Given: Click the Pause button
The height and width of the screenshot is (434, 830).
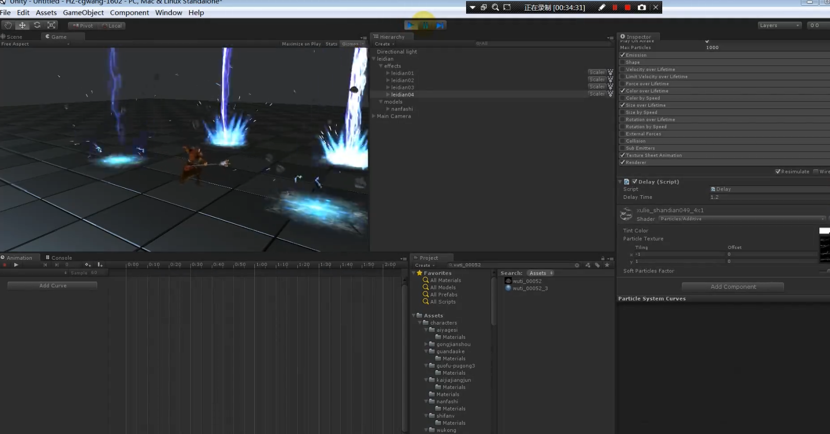Looking at the screenshot, I should tap(425, 25).
